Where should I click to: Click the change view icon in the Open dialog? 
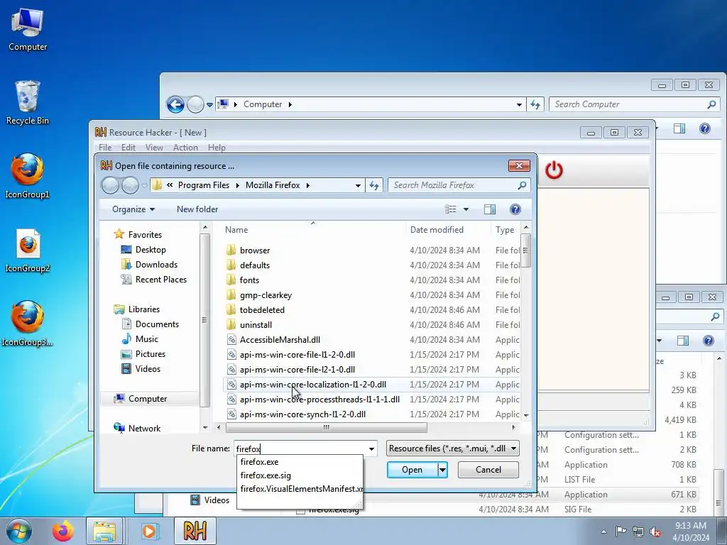point(451,209)
